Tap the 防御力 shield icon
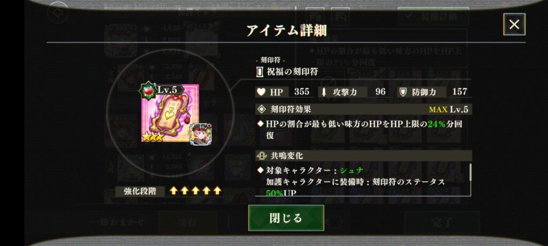548x246 pixels. pyautogui.click(x=403, y=92)
